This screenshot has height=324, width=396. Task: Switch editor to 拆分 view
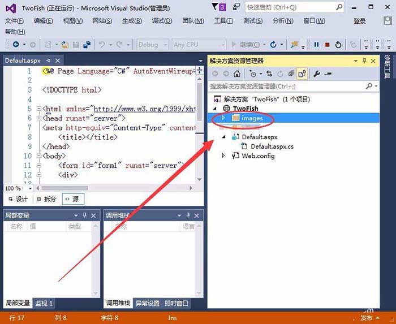(x=46, y=199)
